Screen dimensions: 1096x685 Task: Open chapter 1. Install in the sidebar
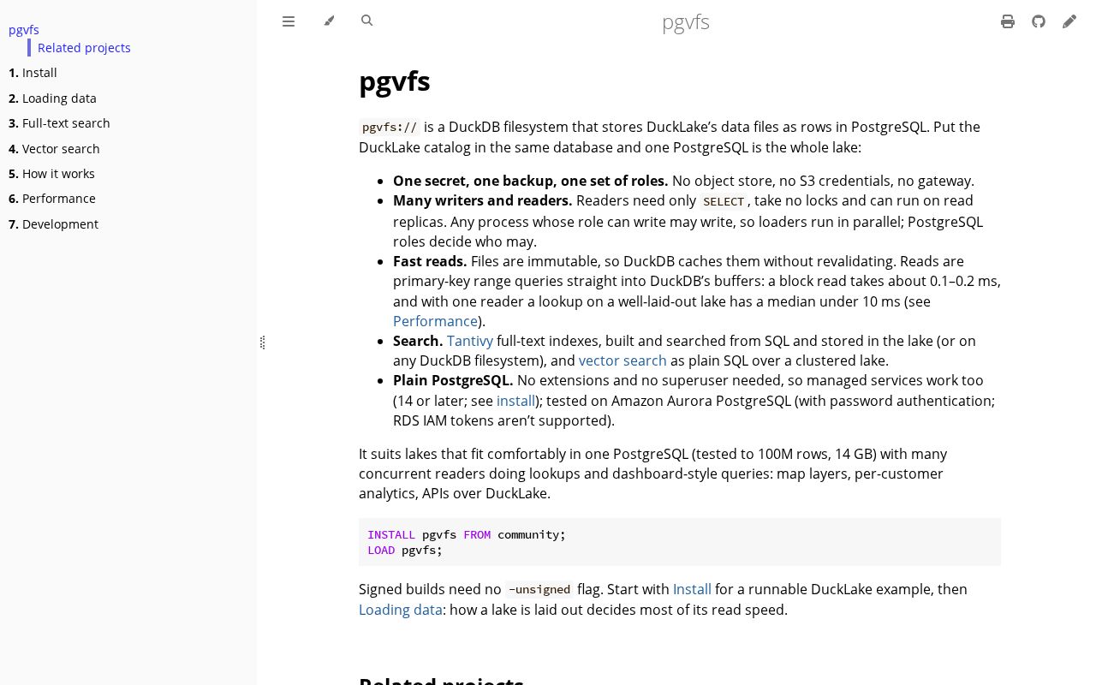(x=33, y=73)
